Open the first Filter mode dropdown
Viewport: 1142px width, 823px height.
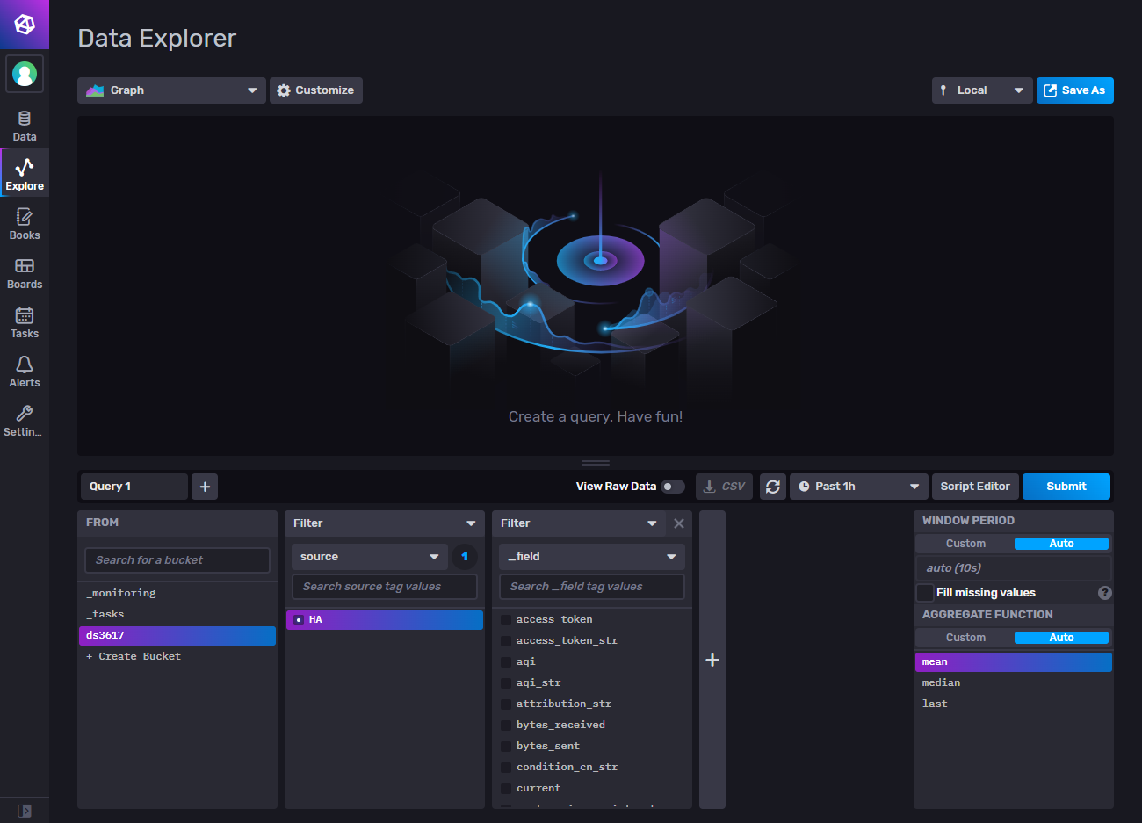coord(385,523)
